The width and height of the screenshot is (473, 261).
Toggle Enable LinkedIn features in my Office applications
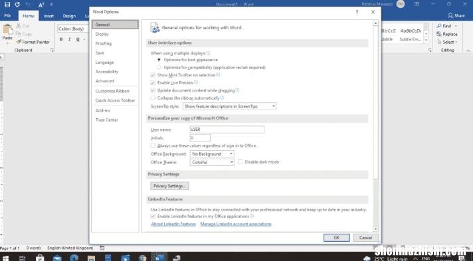[x=153, y=216]
